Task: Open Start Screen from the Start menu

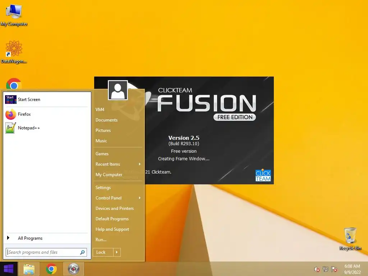Action: [47, 100]
